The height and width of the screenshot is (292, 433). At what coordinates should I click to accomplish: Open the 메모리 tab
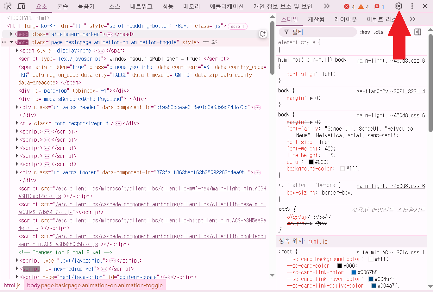pos(191,6)
